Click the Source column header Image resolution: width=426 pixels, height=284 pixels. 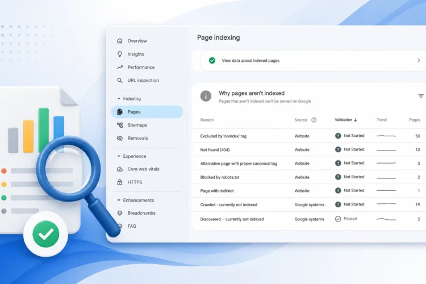click(300, 120)
